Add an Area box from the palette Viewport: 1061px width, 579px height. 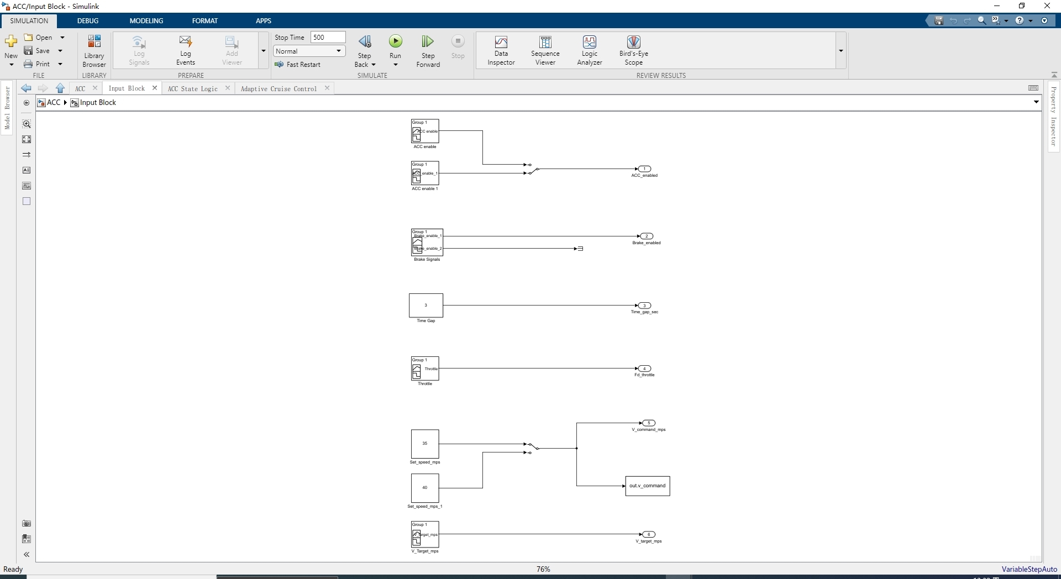(x=27, y=201)
